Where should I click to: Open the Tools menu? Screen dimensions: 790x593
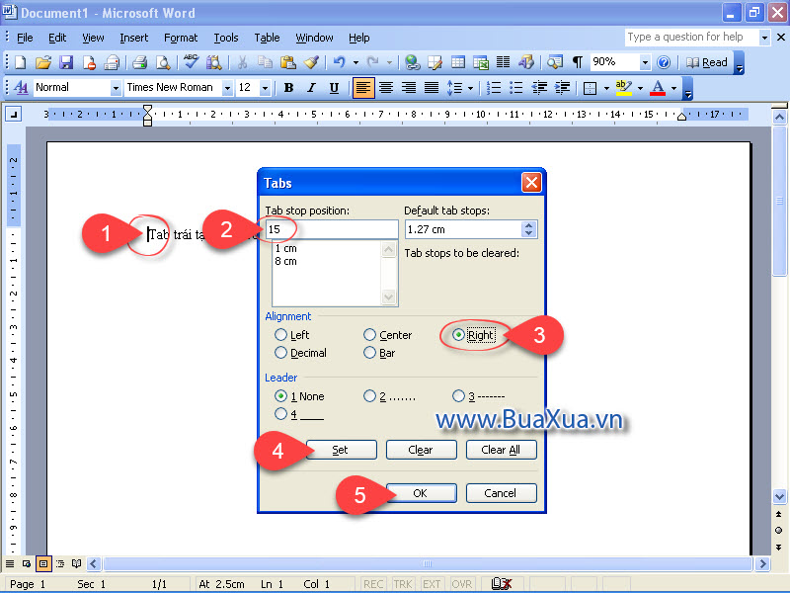tap(226, 38)
